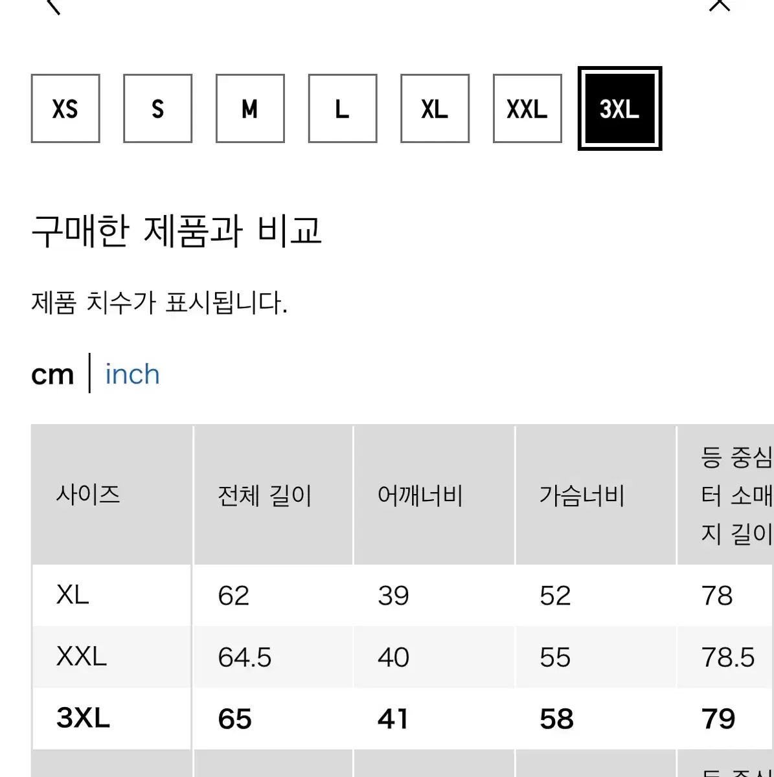Select the XS size button
The image size is (774, 777).
[65, 109]
